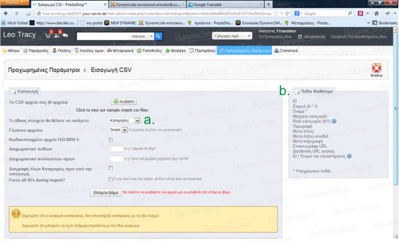
Task: Open the Προτιμήσεις menu tab
Action: pos(203,51)
